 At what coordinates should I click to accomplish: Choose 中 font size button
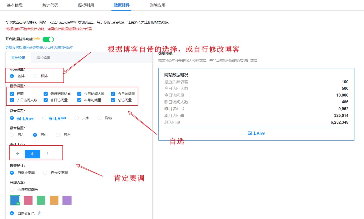coord(32,154)
